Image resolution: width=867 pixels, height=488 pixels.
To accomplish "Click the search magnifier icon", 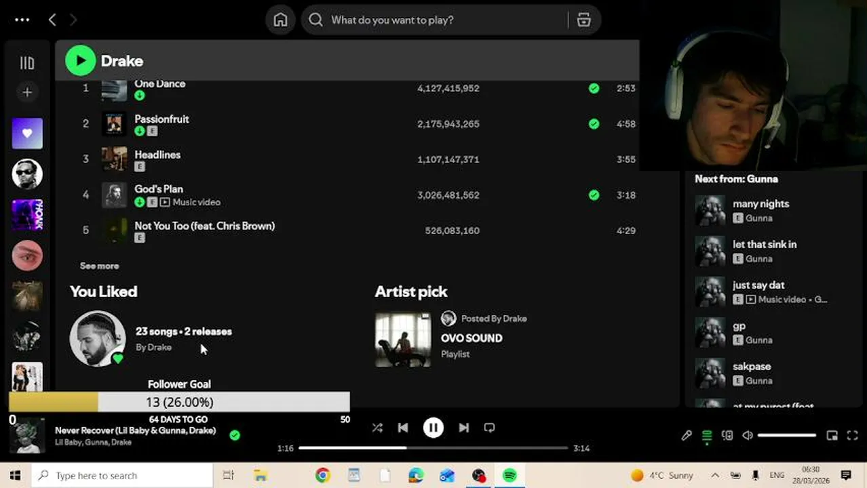I will pyautogui.click(x=315, y=20).
